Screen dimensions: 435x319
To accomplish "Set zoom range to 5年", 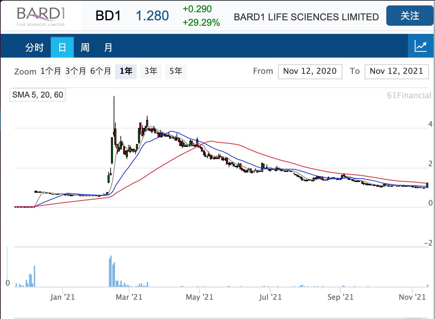I will [176, 71].
